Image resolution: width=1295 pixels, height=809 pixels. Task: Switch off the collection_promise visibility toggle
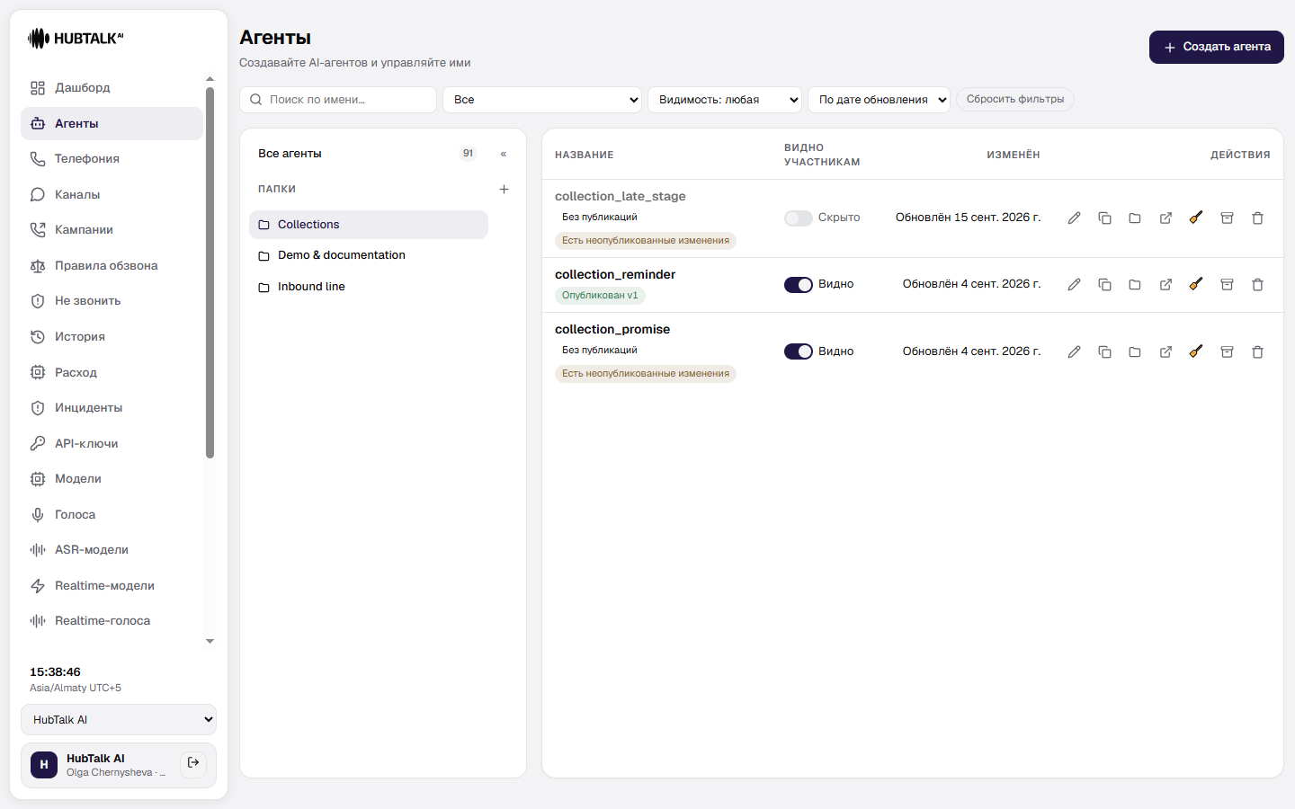[798, 351]
